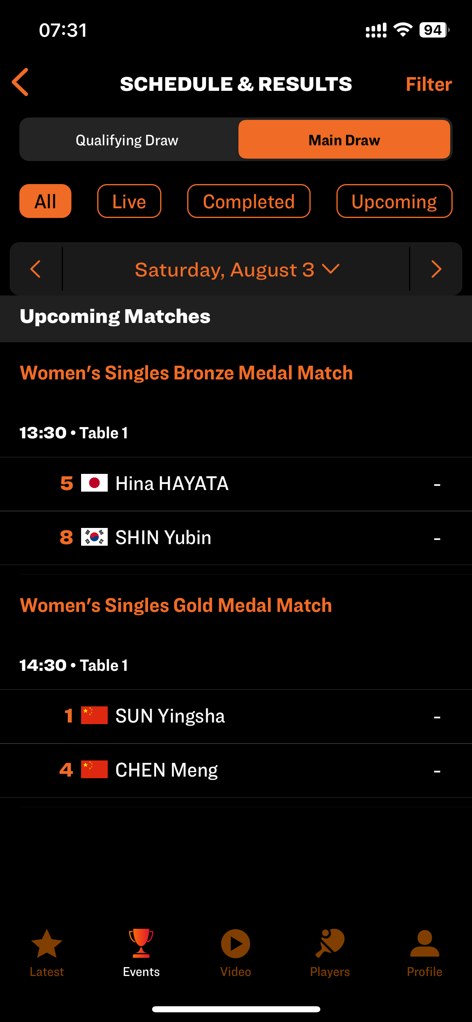The height and width of the screenshot is (1022, 472).
Task: Select the Completed filter chip
Action: (x=249, y=201)
